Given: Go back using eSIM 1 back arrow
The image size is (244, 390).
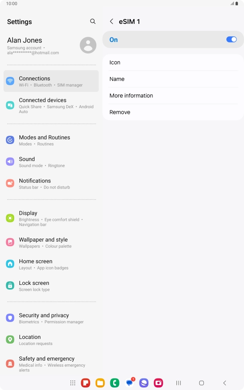Looking at the screenshot, I should tap(111, 21).
